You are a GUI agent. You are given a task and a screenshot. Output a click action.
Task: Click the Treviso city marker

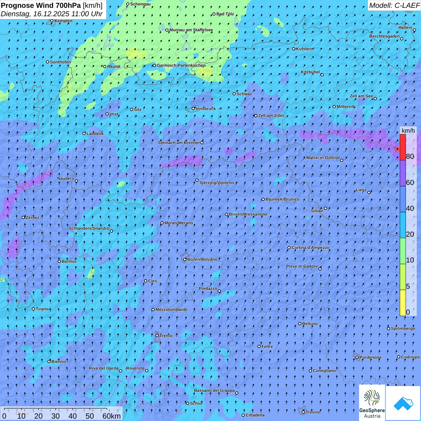click(x=303, y=412)
